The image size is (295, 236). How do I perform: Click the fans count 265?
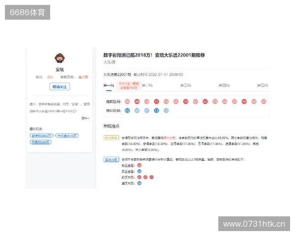point(50,77)
